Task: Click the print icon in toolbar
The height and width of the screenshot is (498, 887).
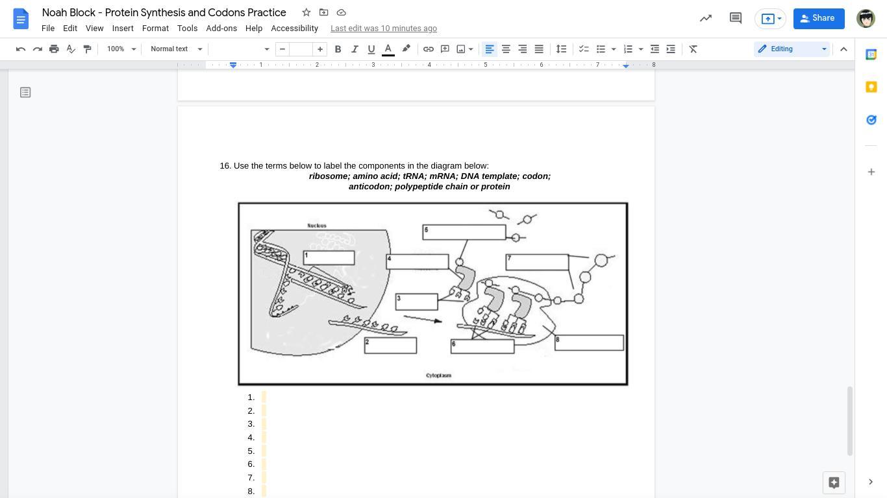Action: (x=54, y=49)
